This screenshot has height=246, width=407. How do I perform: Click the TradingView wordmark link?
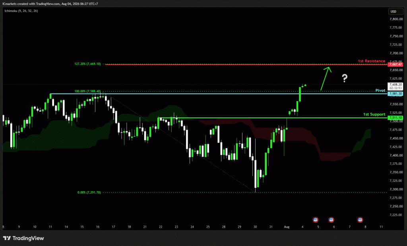point(28,238)
